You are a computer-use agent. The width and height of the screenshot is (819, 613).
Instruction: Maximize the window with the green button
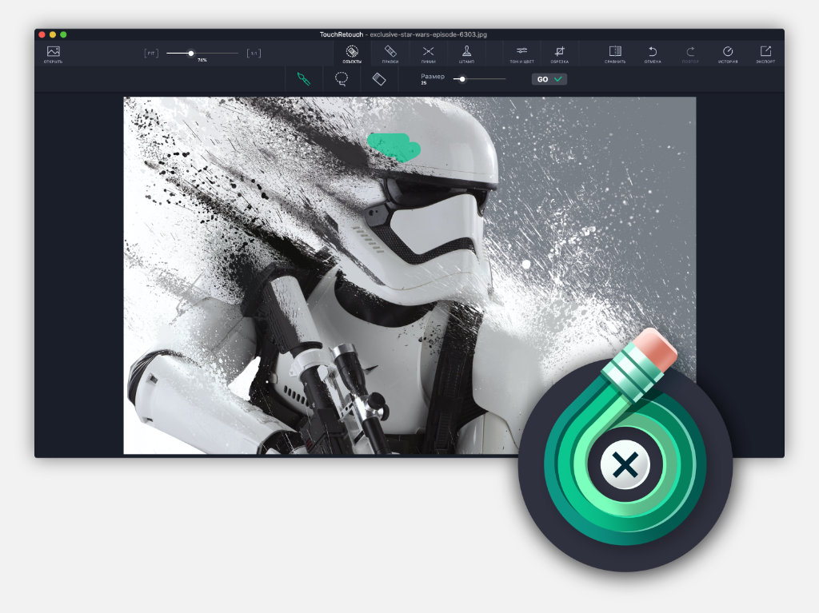pyautogui.click(x=63, y=34)
